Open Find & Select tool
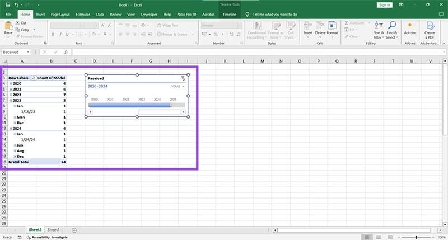Viewport: 448px width, 240px height. 391,29
